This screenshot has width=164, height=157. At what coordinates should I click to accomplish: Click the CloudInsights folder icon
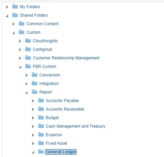28,41
